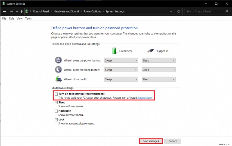Click the laptop lid icon

click(59, 79)
